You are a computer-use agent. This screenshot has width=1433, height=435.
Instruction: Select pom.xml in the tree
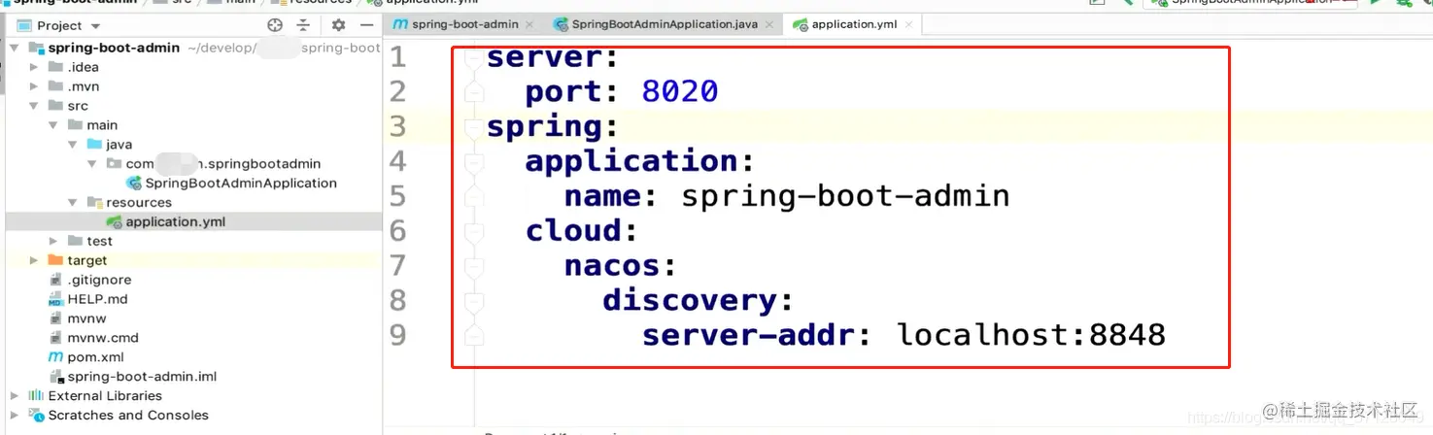click(95, 357)
